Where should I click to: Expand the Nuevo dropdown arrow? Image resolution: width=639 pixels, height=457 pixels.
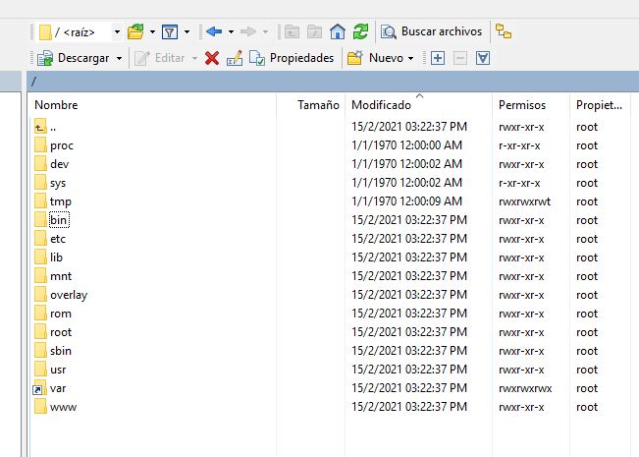pyautogui.click(x=410, y=58)
